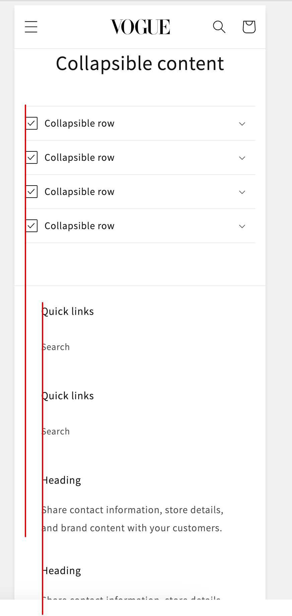Open the shopping cart bag

[x=249, y=27]
